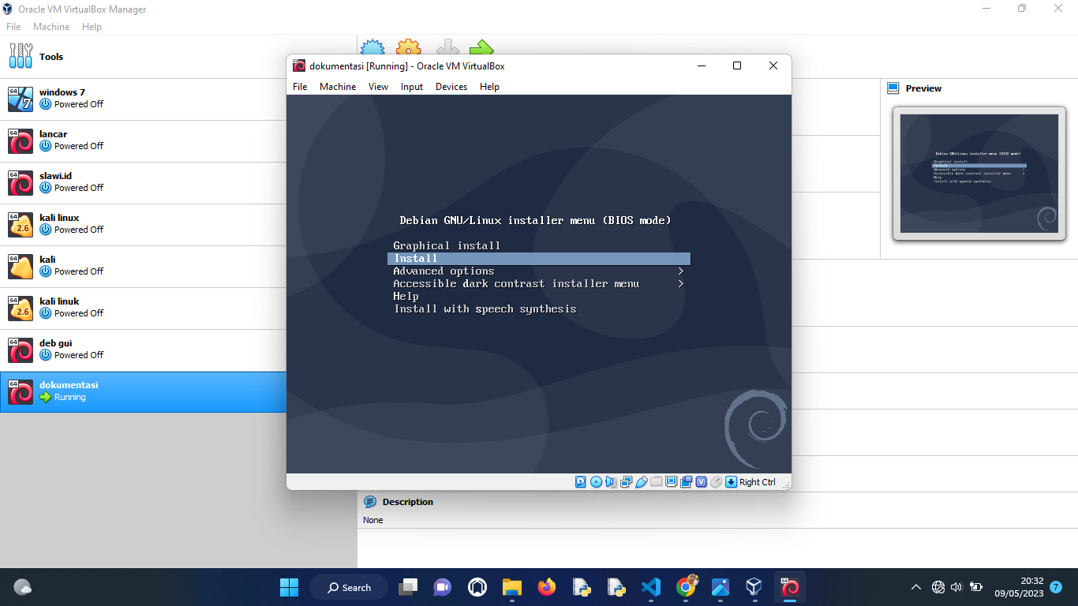This screenshot has width=1078, height=606.
Task: Click the 'Right Ctrl' host key label
Action: click(758, 482)
